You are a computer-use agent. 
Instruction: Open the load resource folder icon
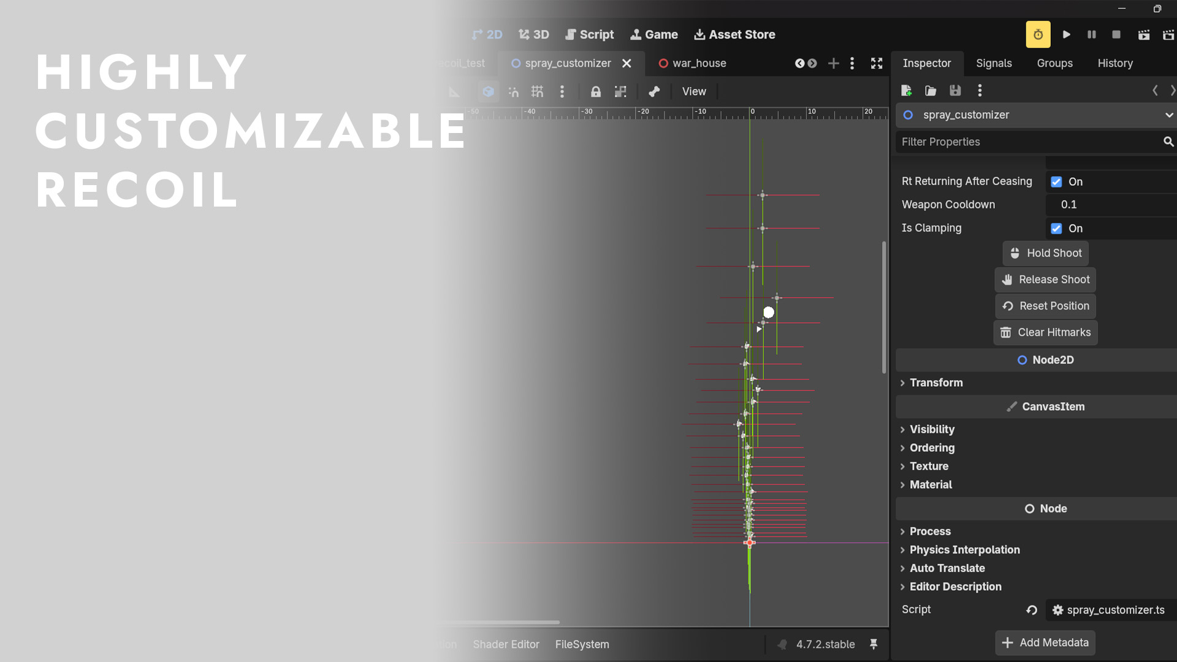(931, 91)
